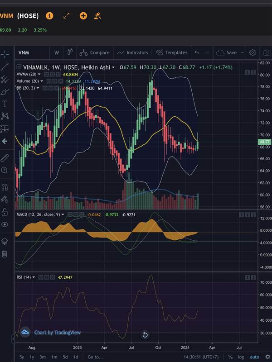Toggle hide all drawings eye icon
This screenshot has width=272, height=362.
[5, 224]
